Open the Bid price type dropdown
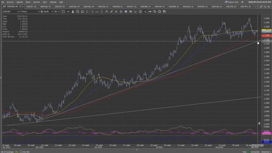This screenshot has height=153, width=272. click(57, 11)
